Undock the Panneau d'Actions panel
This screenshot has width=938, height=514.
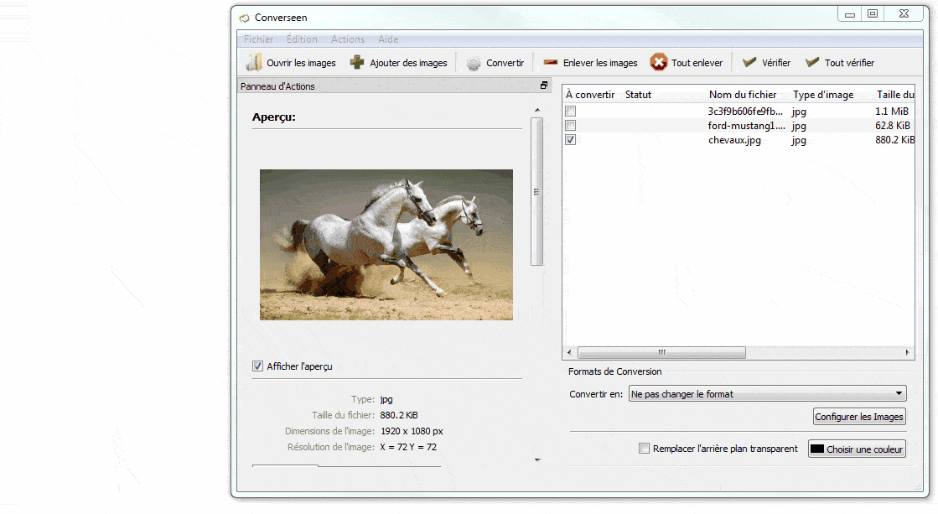click(544, 86)
